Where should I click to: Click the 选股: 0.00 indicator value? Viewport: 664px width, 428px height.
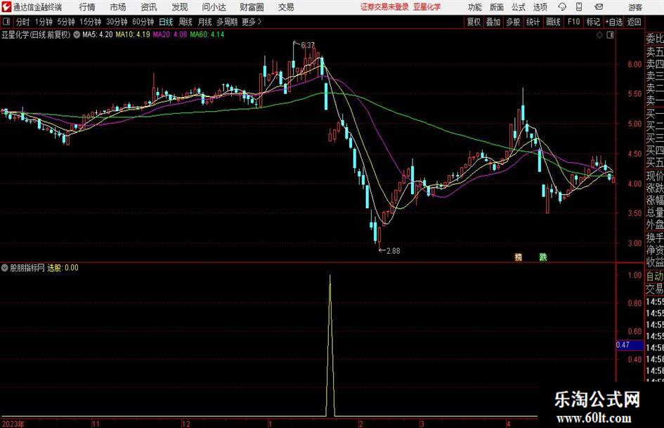coord(63,268)
